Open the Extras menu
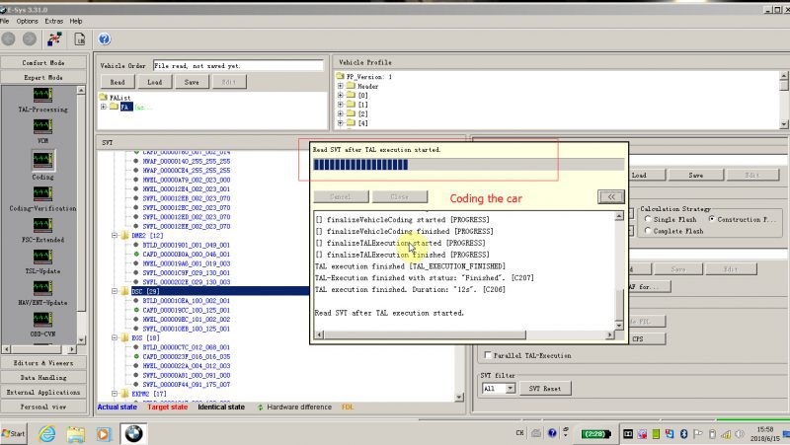This screenshot has height=445, width=790. point(54,21)
